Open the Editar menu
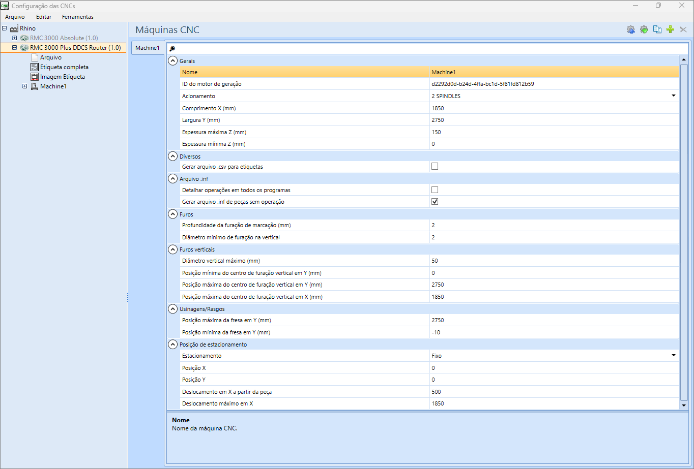Image resolution: width=694 pixels, height=469 pixels. pyautogui.click(x=44, y=17)
